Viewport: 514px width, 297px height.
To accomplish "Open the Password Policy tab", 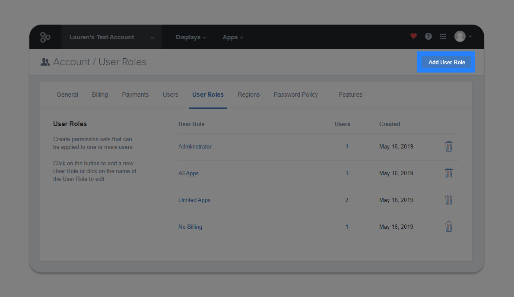I will coord(296,95).
